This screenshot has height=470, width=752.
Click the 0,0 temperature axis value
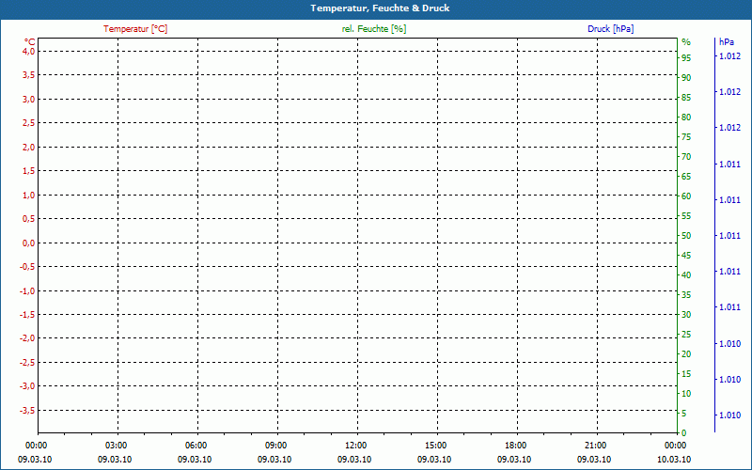pyautogui.click(x=28, y=243)
